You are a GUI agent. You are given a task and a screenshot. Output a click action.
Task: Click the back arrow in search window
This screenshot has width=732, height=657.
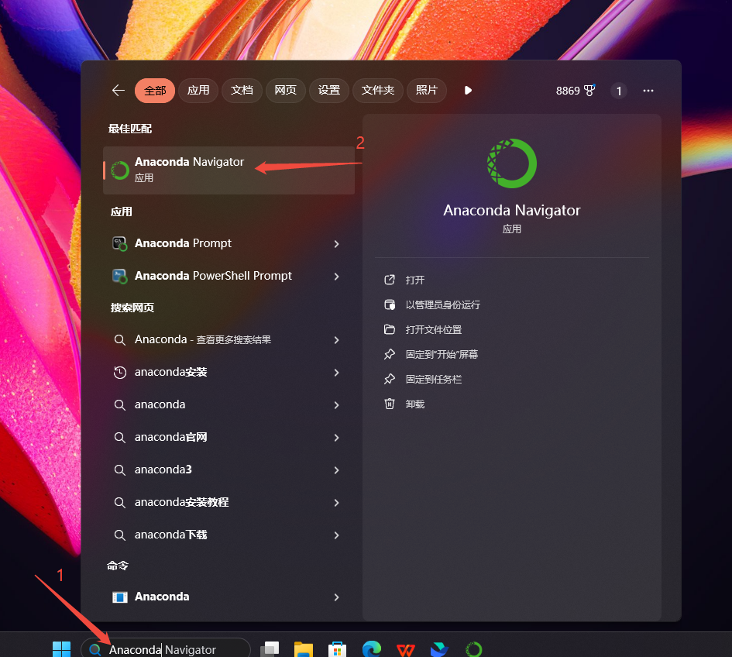(x=117, y=90)
